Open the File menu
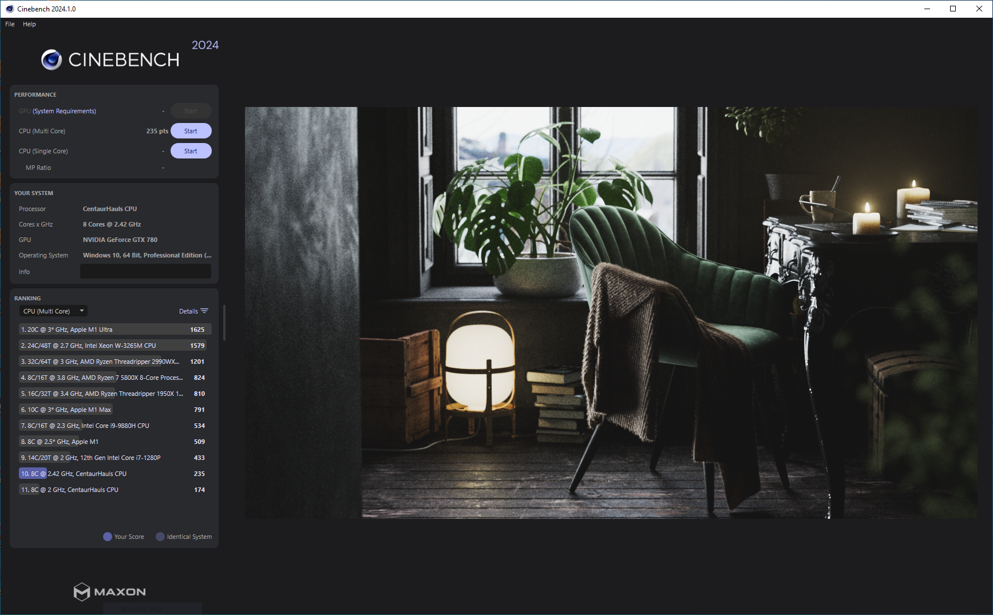The height and width of the screenshot is (615, 993). coord(10,24)
